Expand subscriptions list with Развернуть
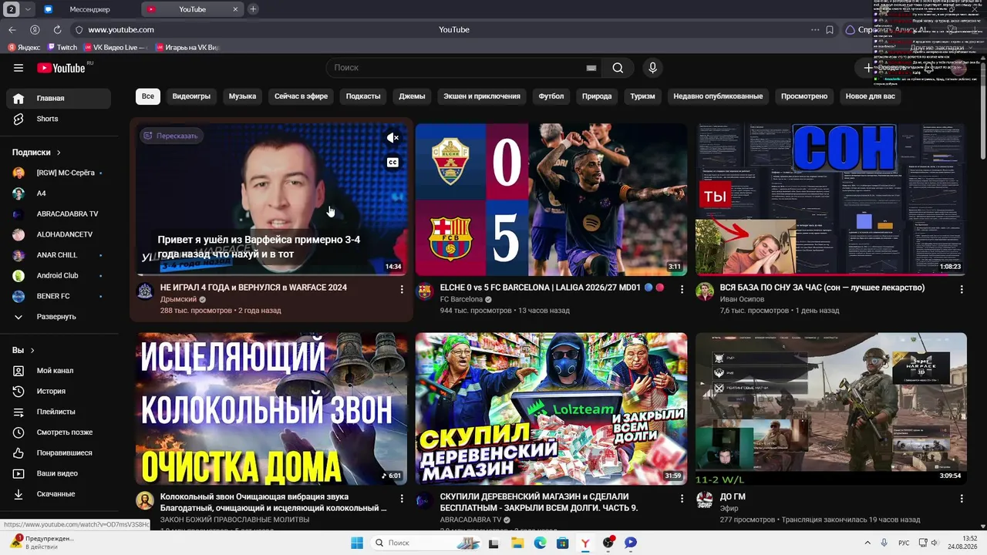 [59, 317]
